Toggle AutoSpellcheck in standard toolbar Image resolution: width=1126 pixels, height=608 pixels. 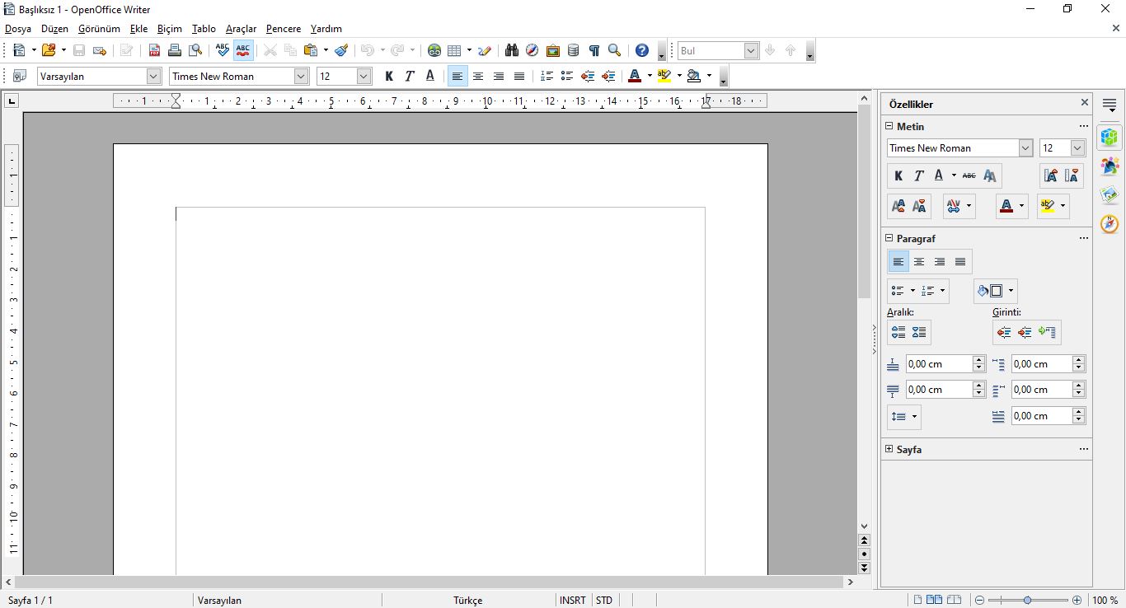[x=243, y=50]
